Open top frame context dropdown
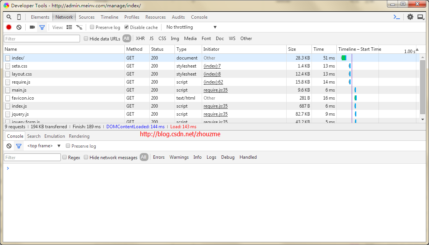This screenshot has height=245, width=429. click(44, 146)
